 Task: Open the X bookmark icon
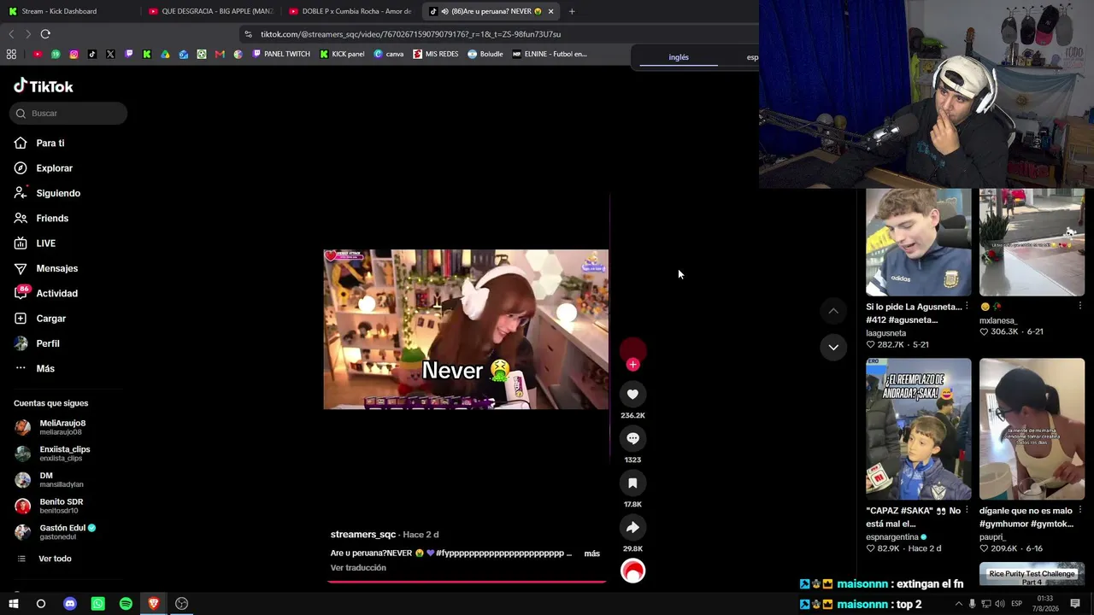tap(110, 54)
